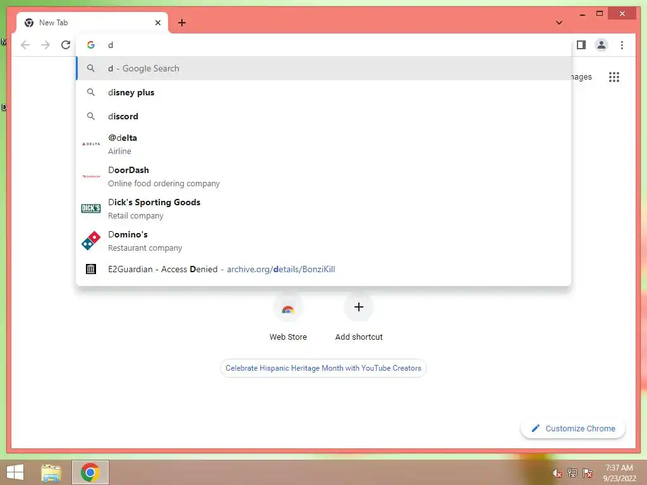Pick the 'disney plus' suggestion
The image size is (647, 485).
point(324,92)
